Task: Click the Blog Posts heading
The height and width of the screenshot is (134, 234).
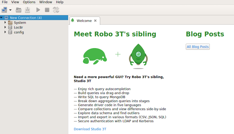Action: pos(205,34)
